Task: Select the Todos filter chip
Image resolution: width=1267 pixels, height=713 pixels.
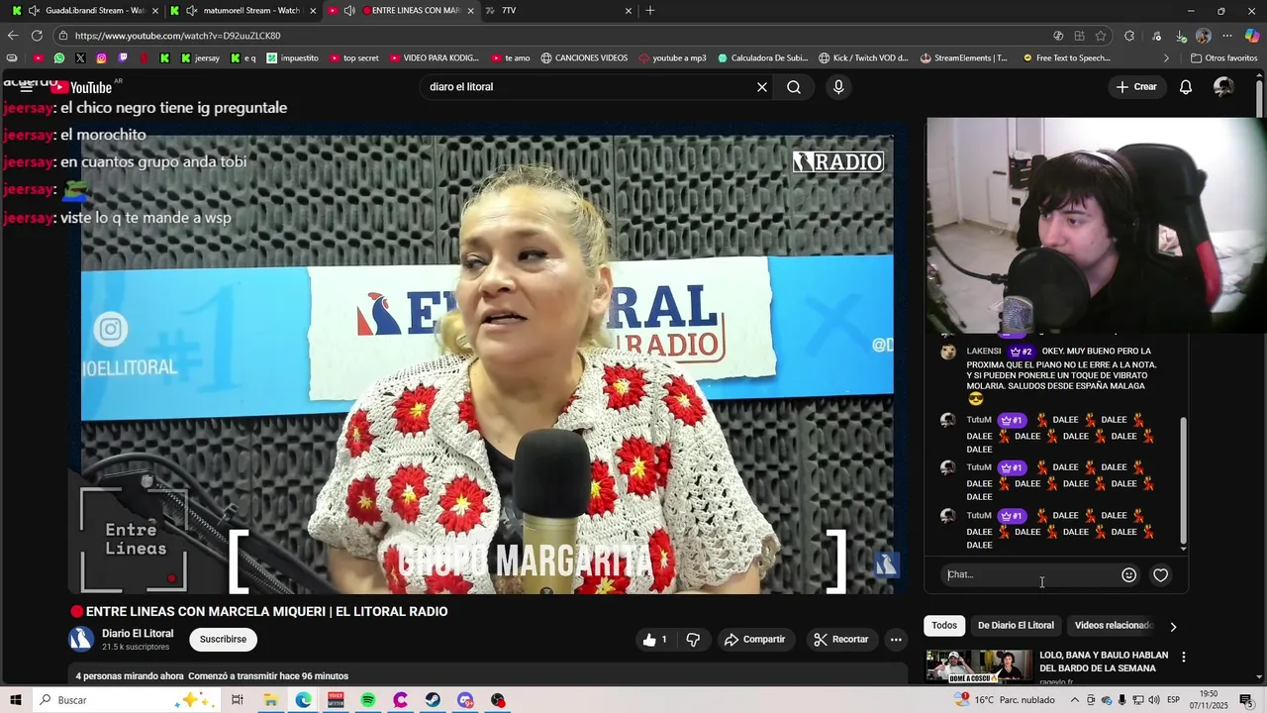Action: tap(944, 626)
